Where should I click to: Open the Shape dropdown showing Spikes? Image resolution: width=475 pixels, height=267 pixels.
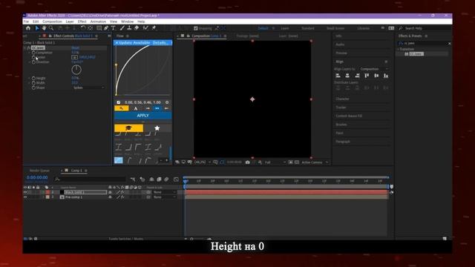[88, 88]
